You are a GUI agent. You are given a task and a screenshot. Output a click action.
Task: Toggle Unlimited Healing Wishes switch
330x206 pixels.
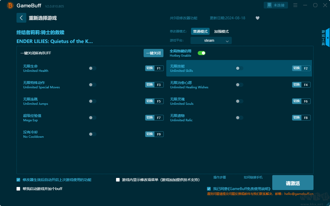coord(240,85)
